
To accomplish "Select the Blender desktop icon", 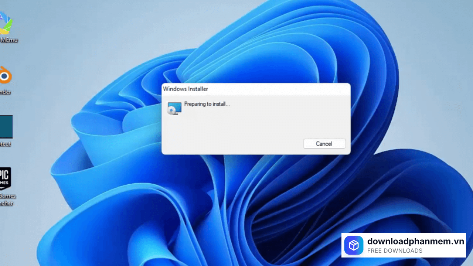I will [x=5, y=76].
